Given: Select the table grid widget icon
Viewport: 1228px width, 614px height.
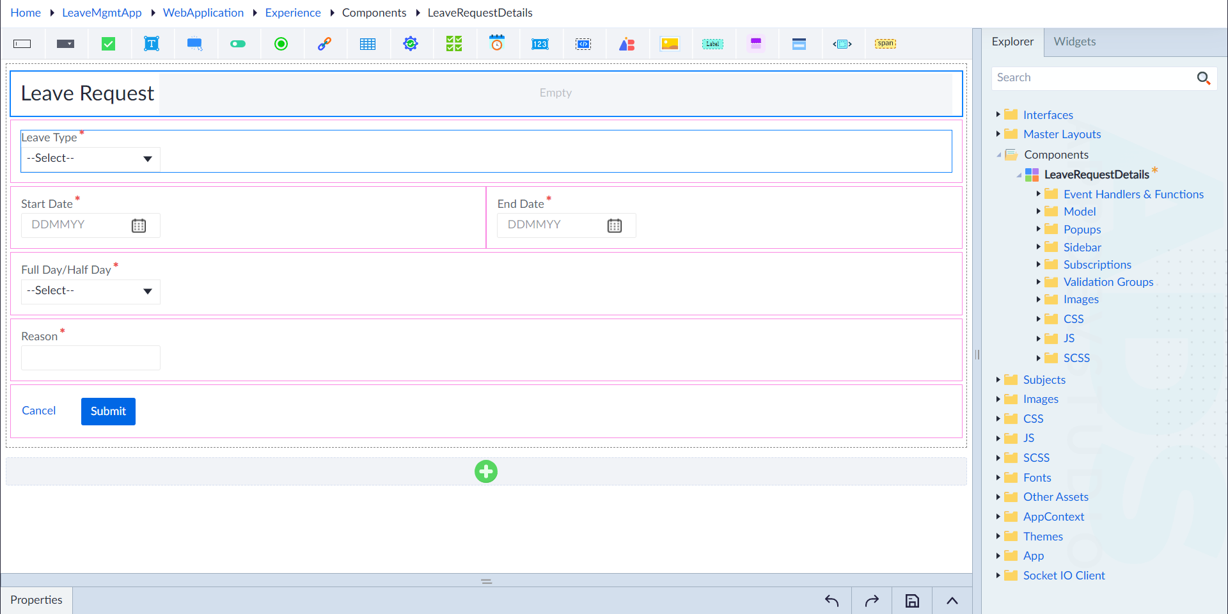Looking at the screenshot, I should (368, 44).
